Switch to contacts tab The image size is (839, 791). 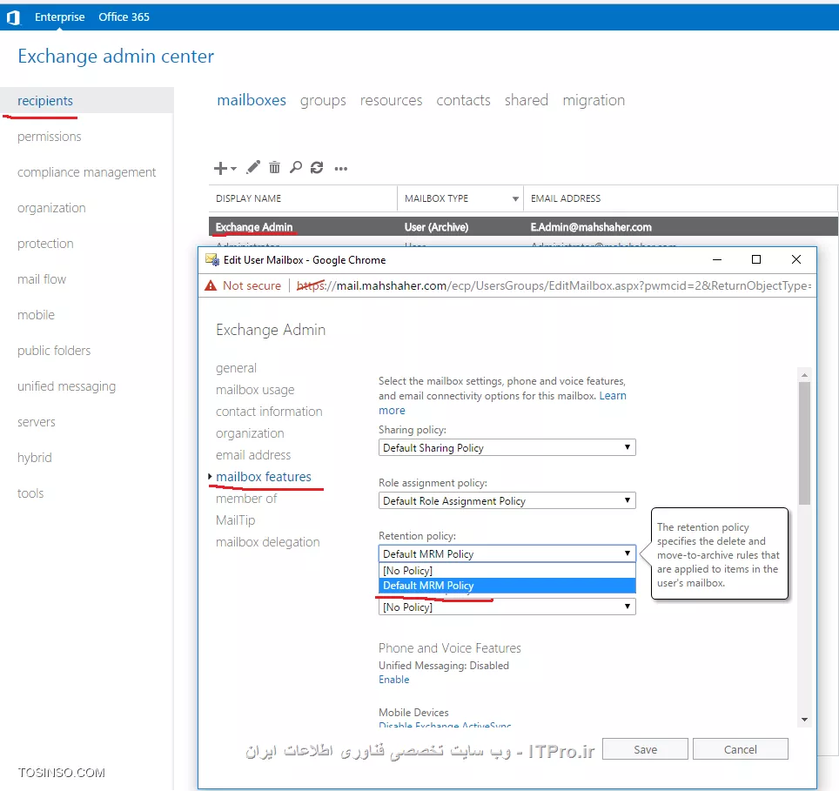point(463,100)
